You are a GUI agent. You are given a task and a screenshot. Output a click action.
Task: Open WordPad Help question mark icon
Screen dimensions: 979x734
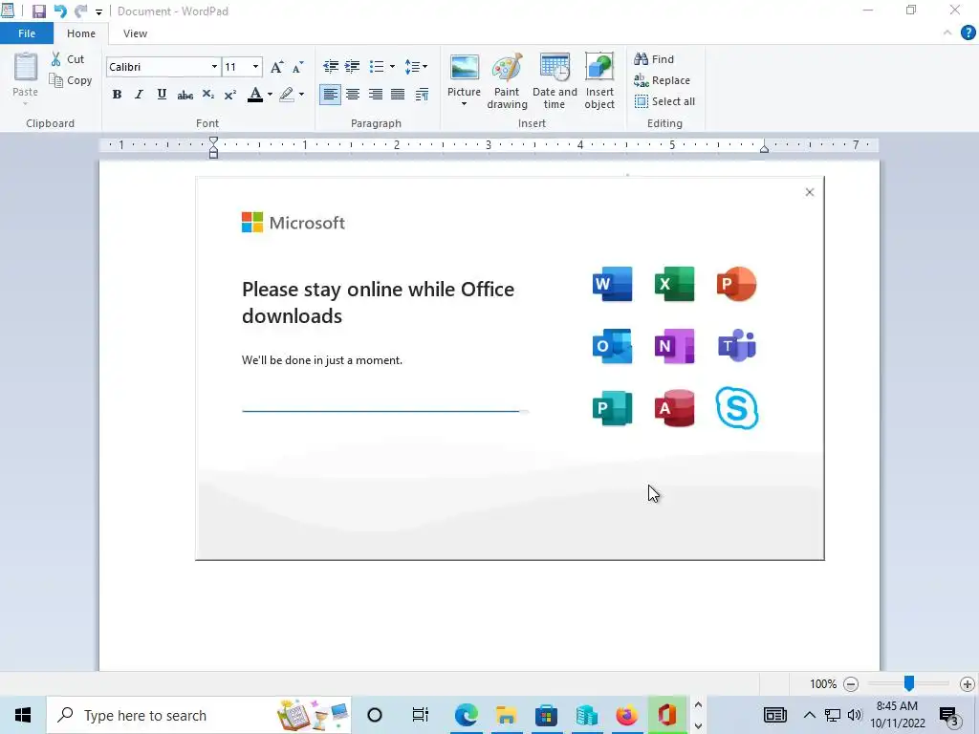pos(968,33)
